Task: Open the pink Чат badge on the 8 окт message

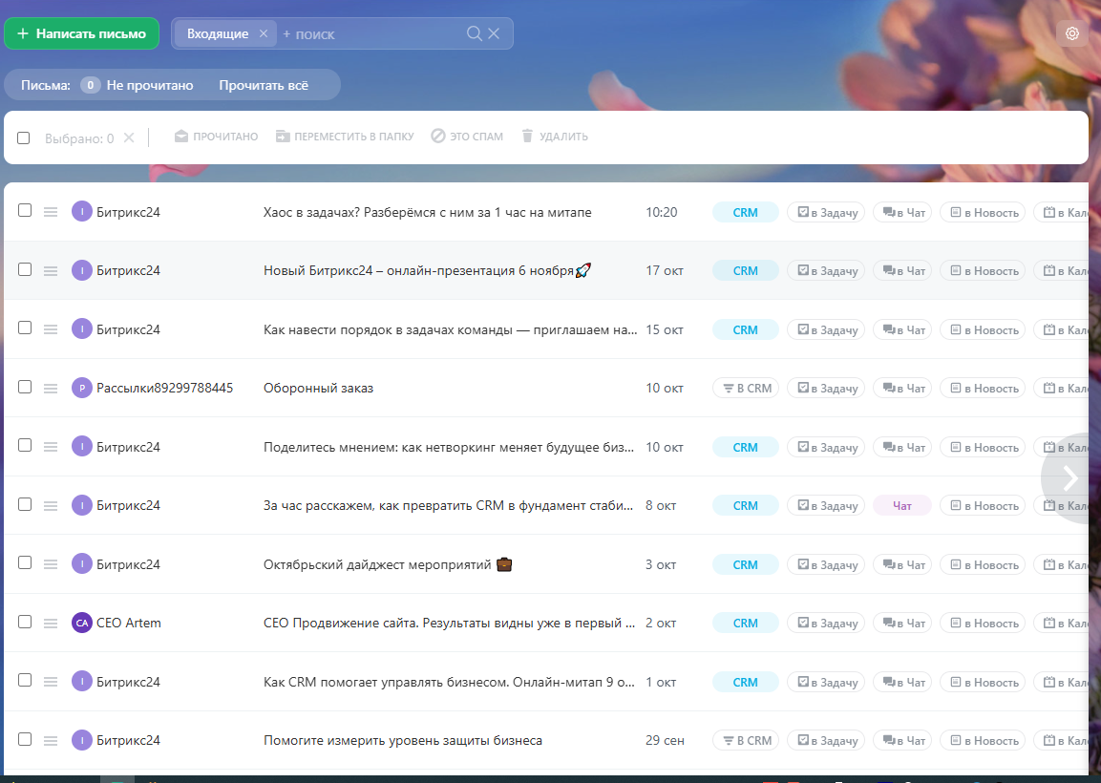Action: pos(902,505)
